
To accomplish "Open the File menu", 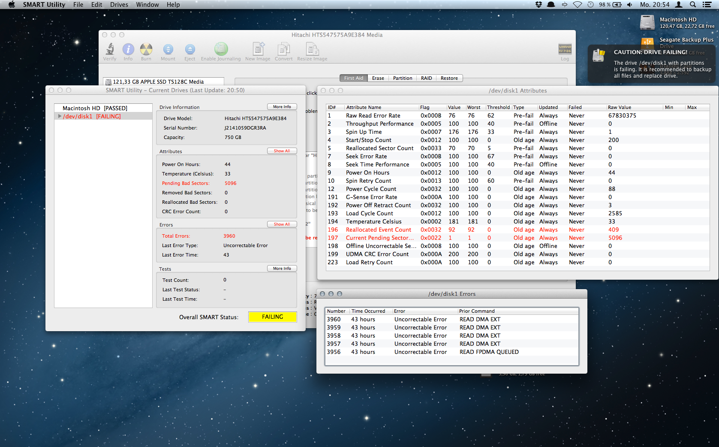I will tap(78, 4).
